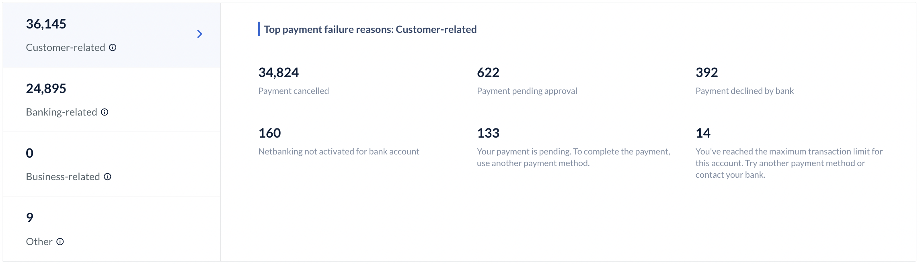Click the 34,824 cancelled payments figure
The height and width of the screenshot is (264, 920).
[278, 73]
